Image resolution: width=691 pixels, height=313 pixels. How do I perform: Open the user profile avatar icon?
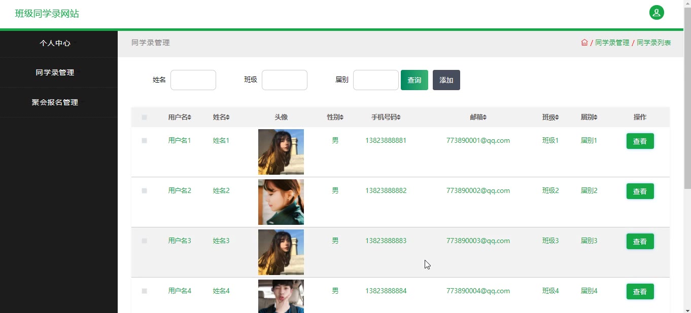657,13
